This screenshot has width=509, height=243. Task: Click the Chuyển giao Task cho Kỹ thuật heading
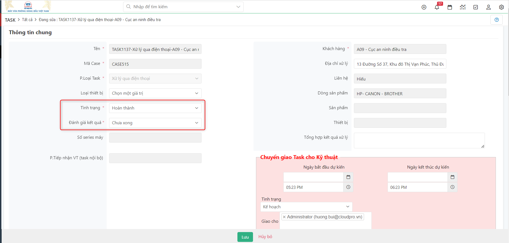[299, 157]
